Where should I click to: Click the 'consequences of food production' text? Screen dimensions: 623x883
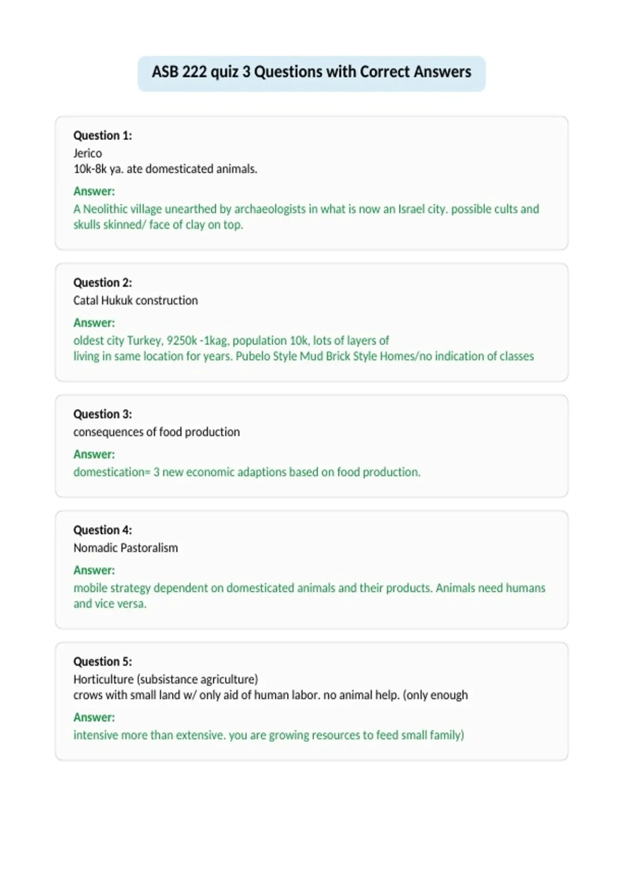(156, 432)
